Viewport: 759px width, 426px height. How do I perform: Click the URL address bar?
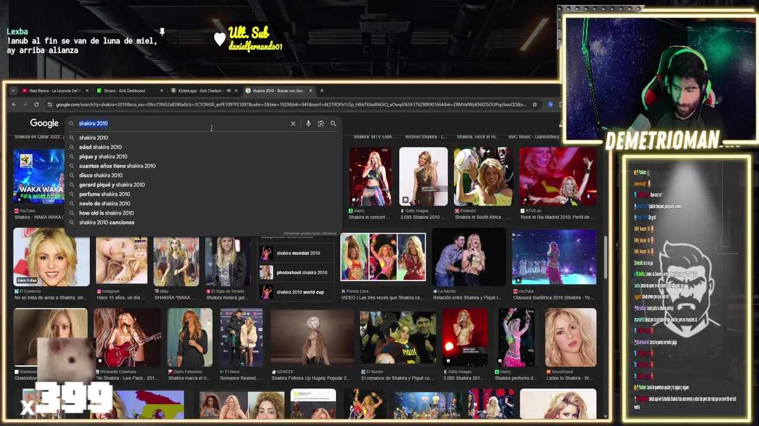(291, 105)
